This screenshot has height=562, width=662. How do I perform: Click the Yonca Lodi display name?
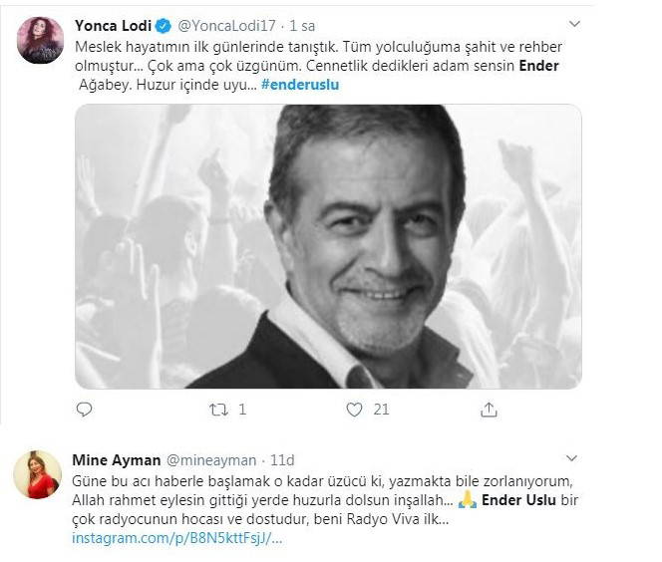pos(113,26)
